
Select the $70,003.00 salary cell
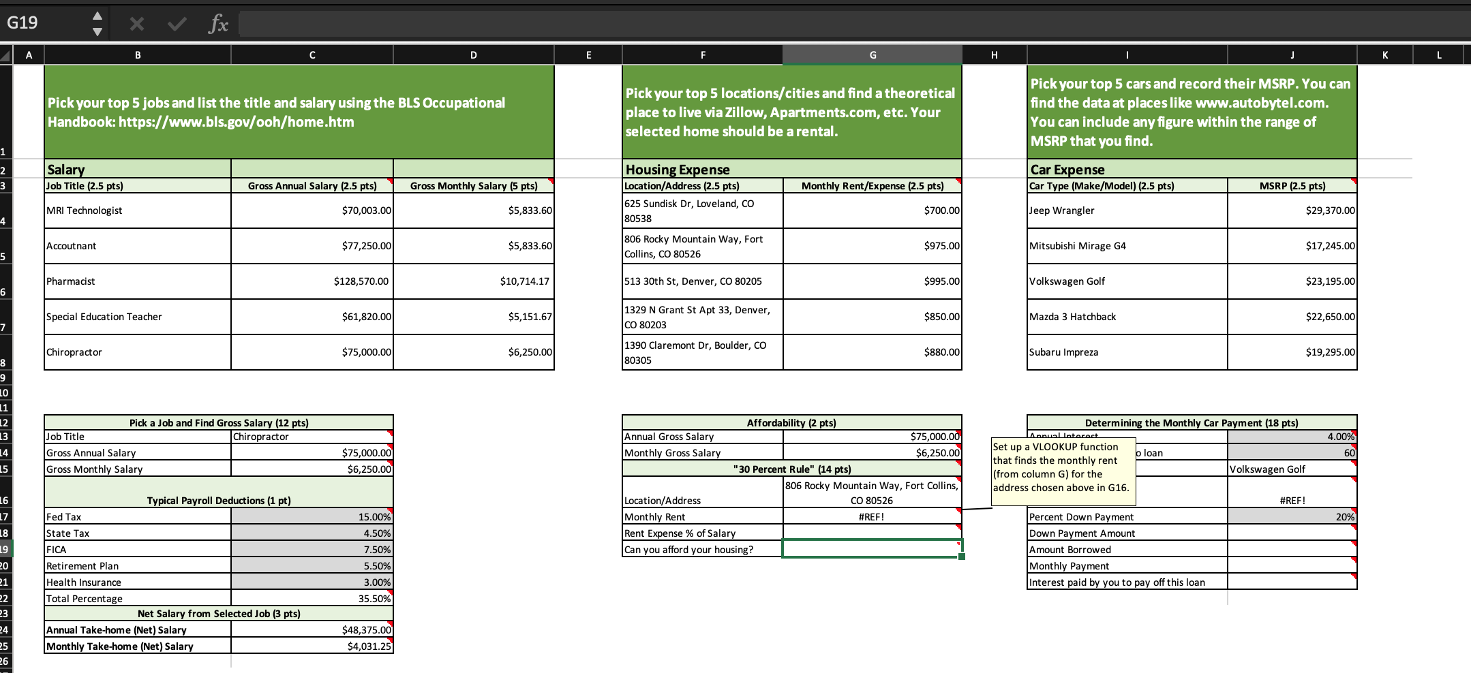click(x=312, y=210)
